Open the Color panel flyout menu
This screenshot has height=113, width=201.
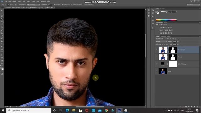point(200,9)
